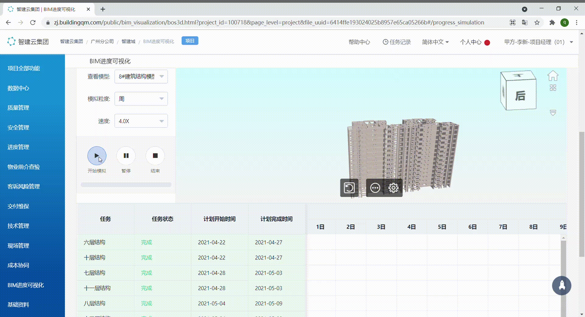Click the 智建云集团 logo icon
This screenshot has width=585, height=317.
[11, 41]
